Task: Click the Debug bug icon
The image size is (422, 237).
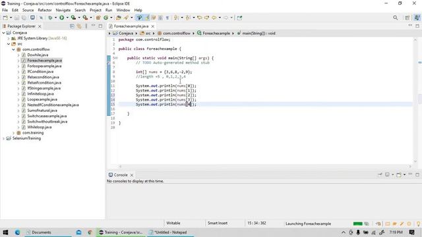Action: point(50,18)
